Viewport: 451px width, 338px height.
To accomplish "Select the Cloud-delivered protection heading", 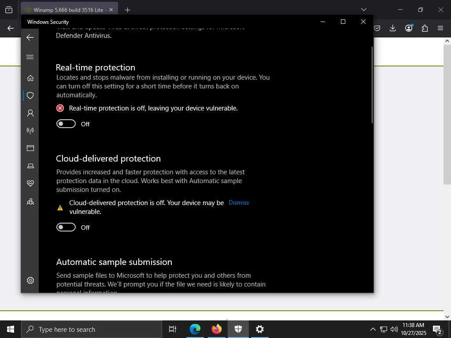I will pyautogui.click(x=108, y=158).
